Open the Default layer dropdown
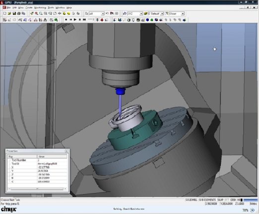This screenshot has width=259, height=214. point(162,13)
